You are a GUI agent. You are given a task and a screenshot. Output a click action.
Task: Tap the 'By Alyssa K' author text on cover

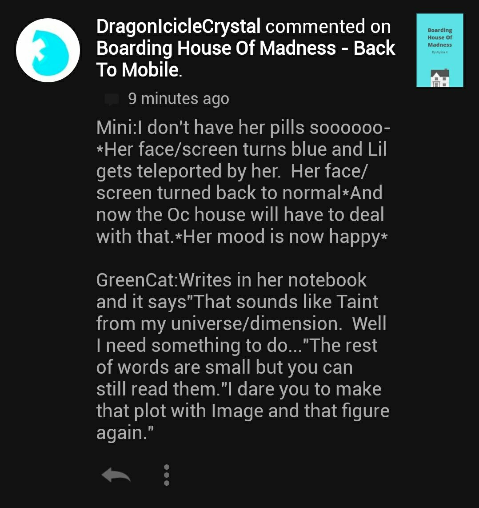(440, 52)
